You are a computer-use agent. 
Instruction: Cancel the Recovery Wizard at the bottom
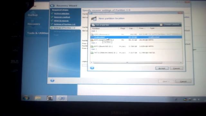click(x=183, y=82)
